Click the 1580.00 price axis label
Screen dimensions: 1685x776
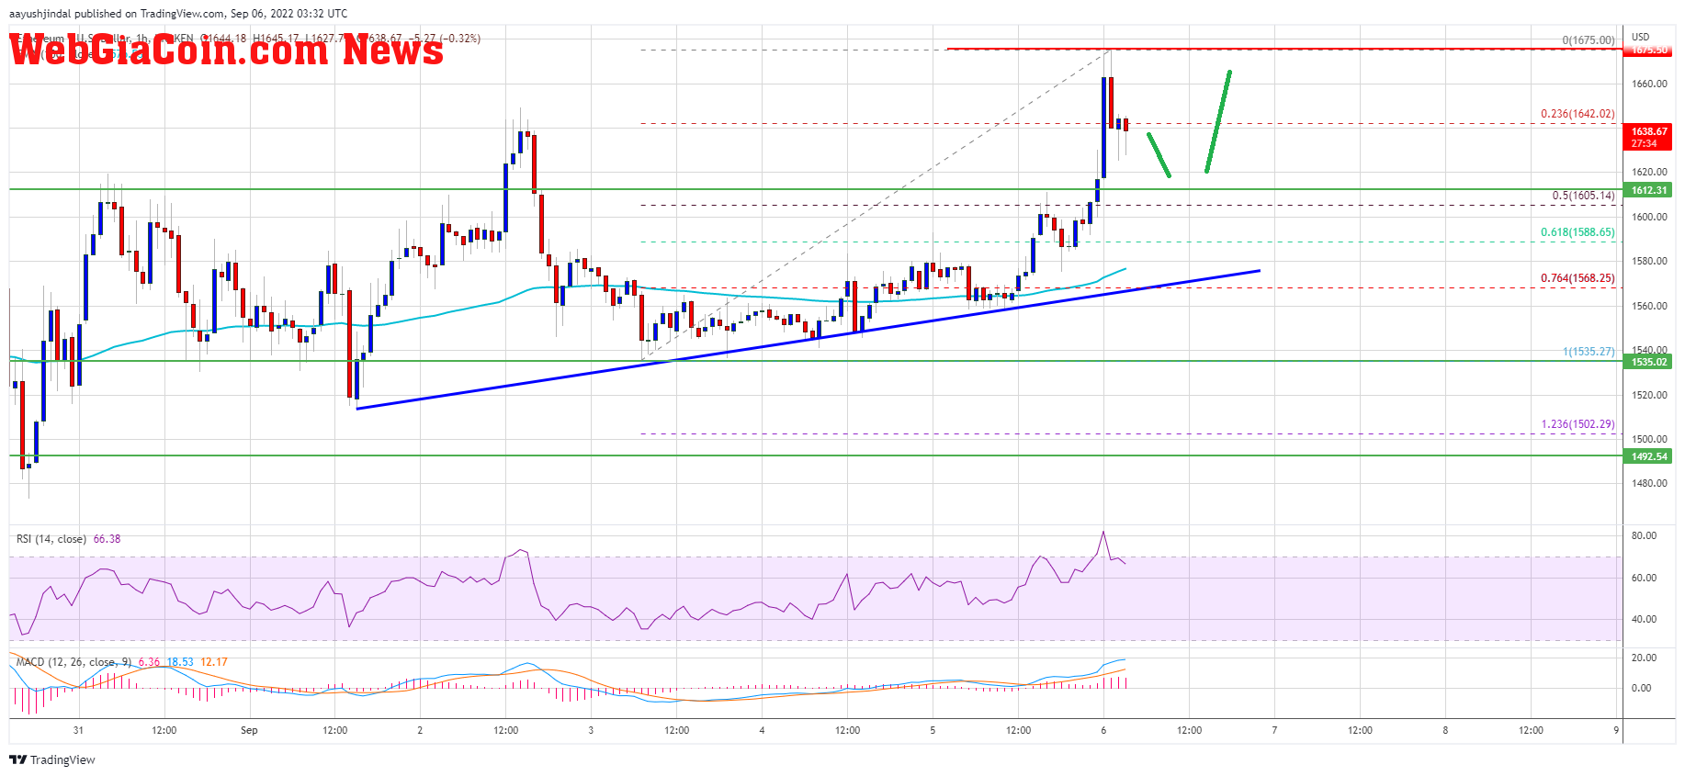[x=1649, y=261]
